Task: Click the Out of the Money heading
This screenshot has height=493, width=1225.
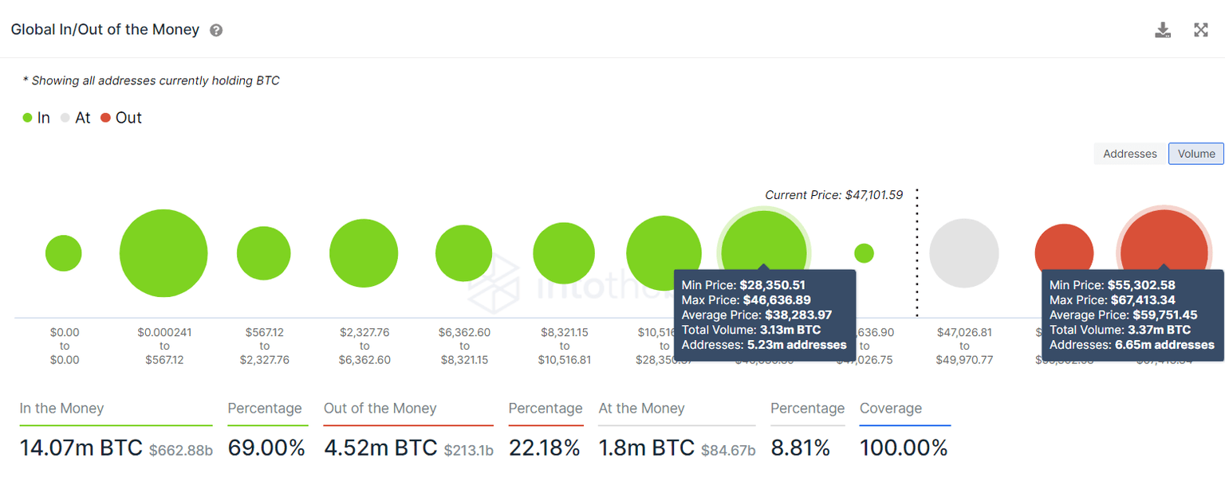Action: pos(380,409)
